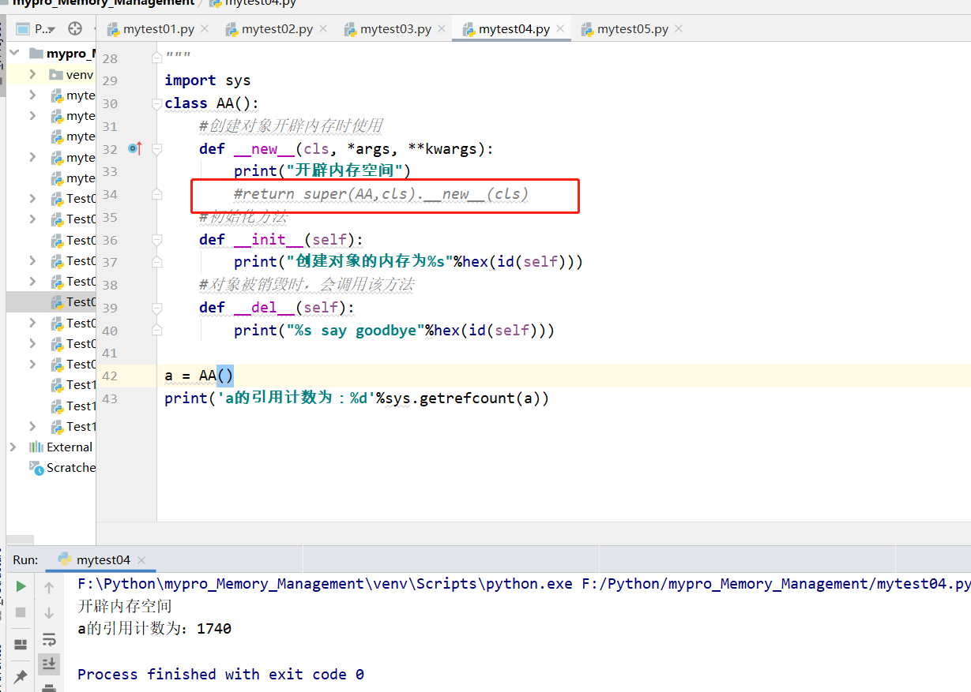The width and height of the screenshot is (971, 692).
Task: Close the mytest03.py tab
Action: 441,29
